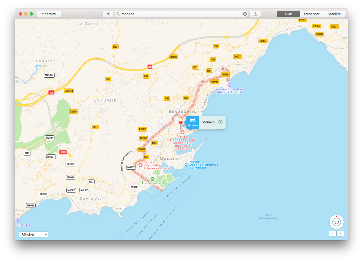Viewport: 363px width, 262px height.
Task: Open the Itinéraire directions panel
Action: (x=49, y=14)
